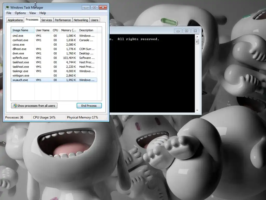The height and width of the screenshot is (200, 266).
Task: Open the File menu
Action: pyautogui.click(x=9, y=13)
